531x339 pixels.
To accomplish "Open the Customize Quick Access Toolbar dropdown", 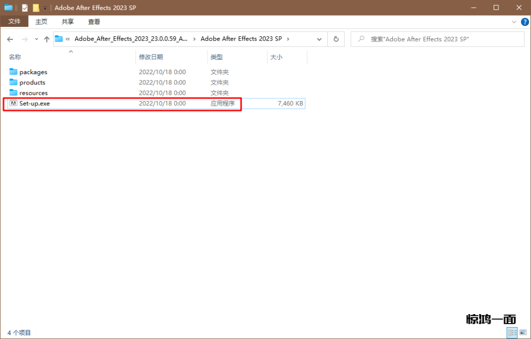I will click(x=45, y=8).
